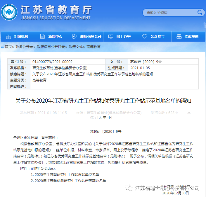Open the 网上办事 menu tab
The image size is (206, 197).
123,37
